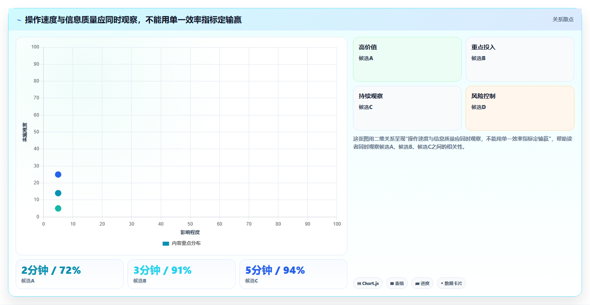Open the 风险控制 候选D card

click(x=520, y=108)
